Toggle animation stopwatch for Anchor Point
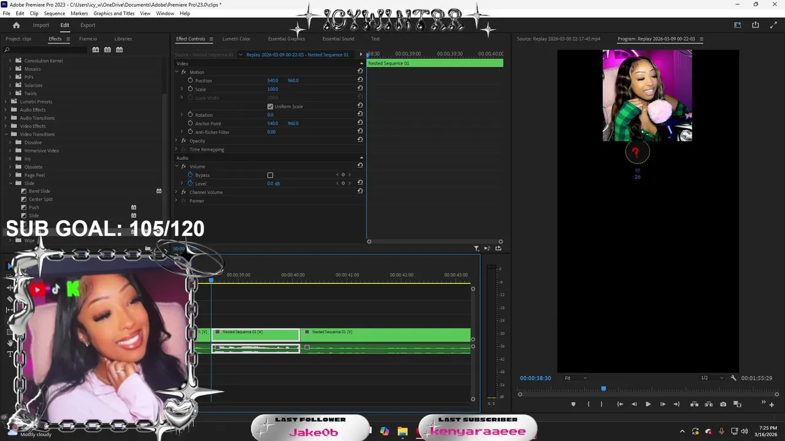 pos(190,123)
